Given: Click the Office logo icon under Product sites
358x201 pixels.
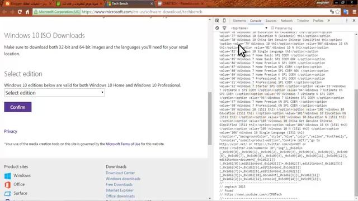Looking at the screenshot, I should click(x=7, y=185).
